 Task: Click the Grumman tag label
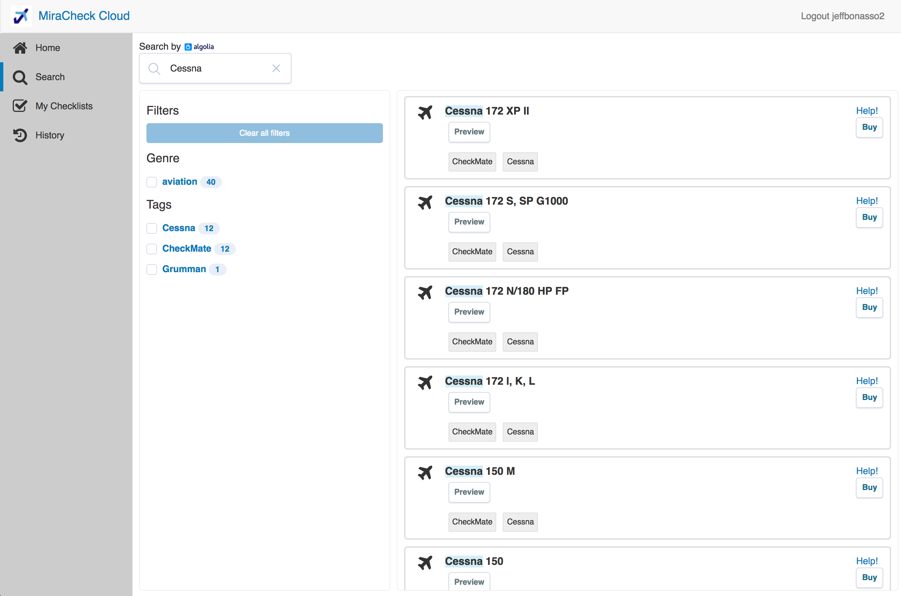184,269
